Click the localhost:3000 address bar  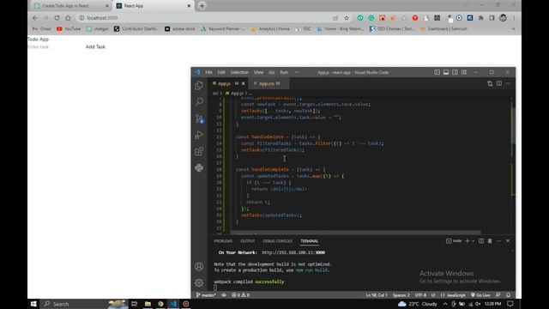[207, 18]
